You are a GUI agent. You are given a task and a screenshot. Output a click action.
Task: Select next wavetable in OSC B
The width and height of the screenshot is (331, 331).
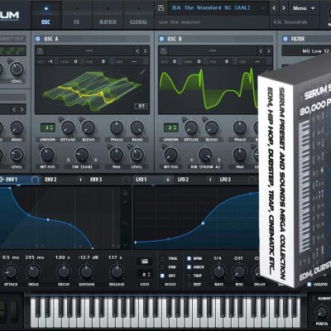268,51
